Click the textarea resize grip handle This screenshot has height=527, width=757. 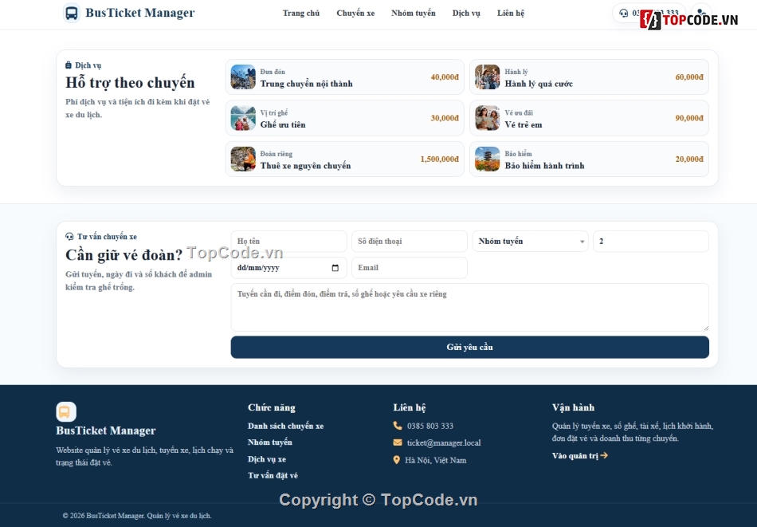point(706,328)
